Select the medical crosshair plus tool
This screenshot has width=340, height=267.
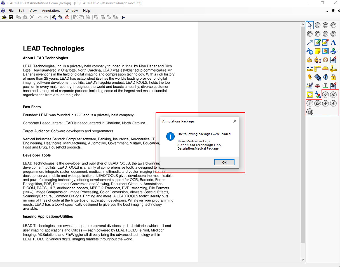(325, 103)
